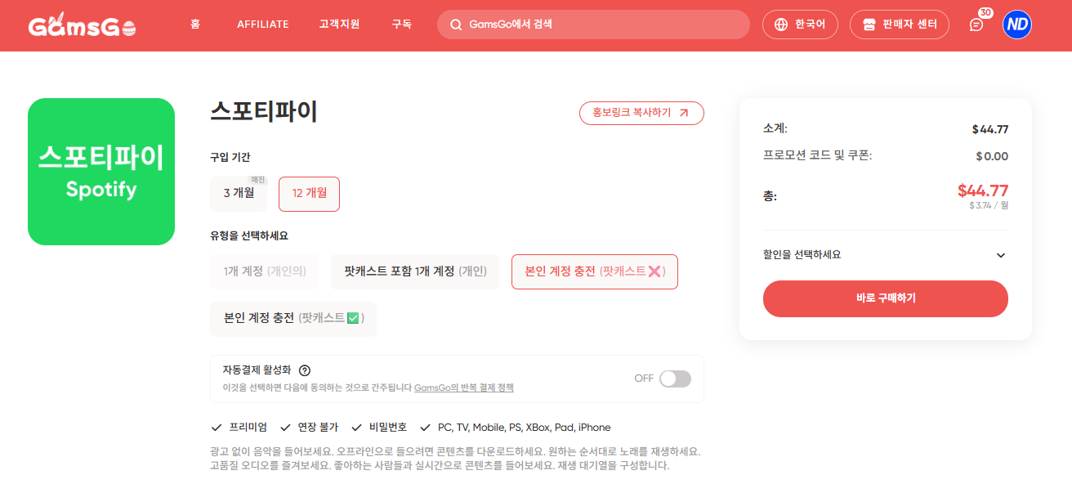Click the $3.74 / 월 monthly price
The image size is (1072, 493).
(989, 205)
